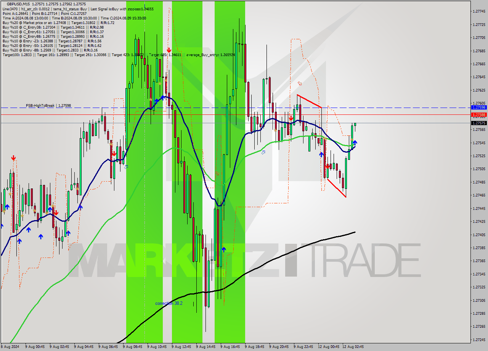488x351 pixels.
Task: Click the 1.27525 price axis label
Action: pyautogui.click(x=479, y=156)
